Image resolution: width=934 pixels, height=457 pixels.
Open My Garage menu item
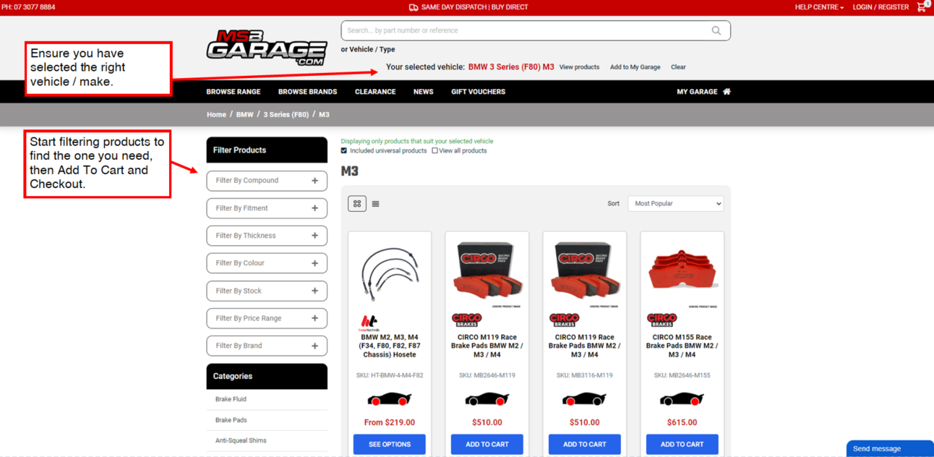tap(703, 92)
